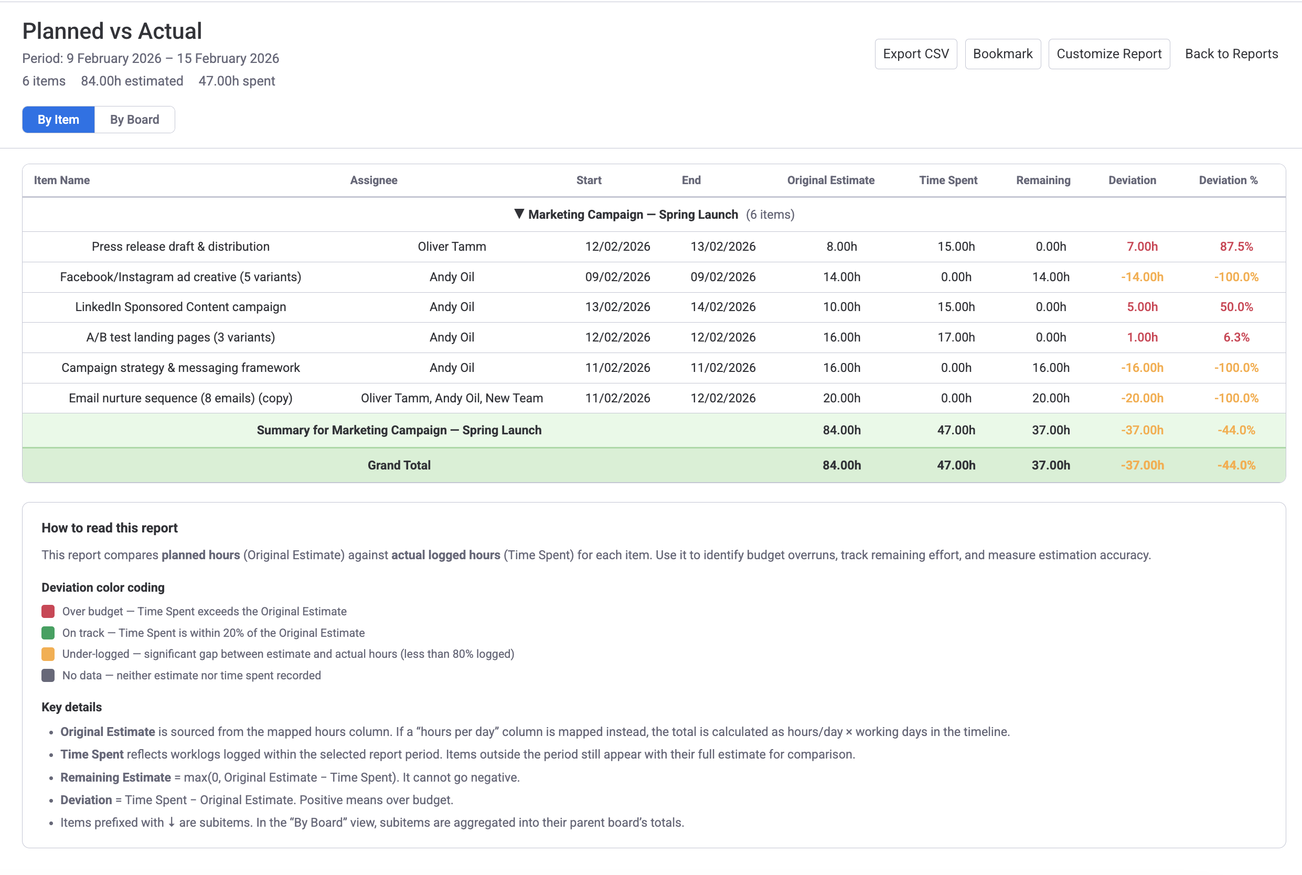
Task: Click assignee Oliver Tamm on press release row
Action: click(452, 246)
